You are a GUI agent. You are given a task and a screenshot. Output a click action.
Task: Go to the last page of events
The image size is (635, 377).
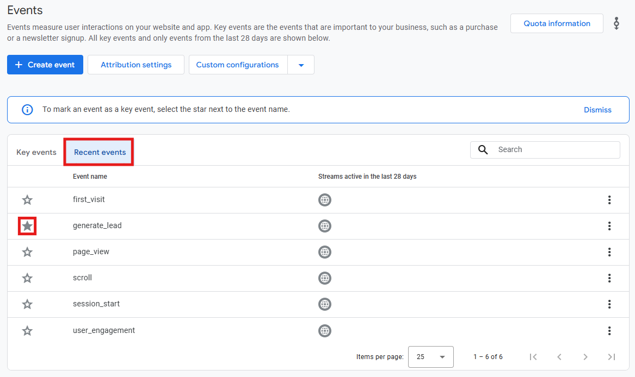click(612, 357)
